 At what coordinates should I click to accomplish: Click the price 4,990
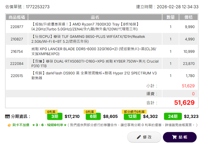[x=190, y=39]
